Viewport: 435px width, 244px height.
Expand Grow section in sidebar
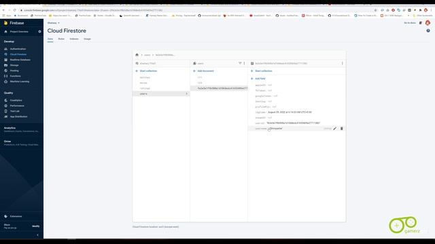21,143
